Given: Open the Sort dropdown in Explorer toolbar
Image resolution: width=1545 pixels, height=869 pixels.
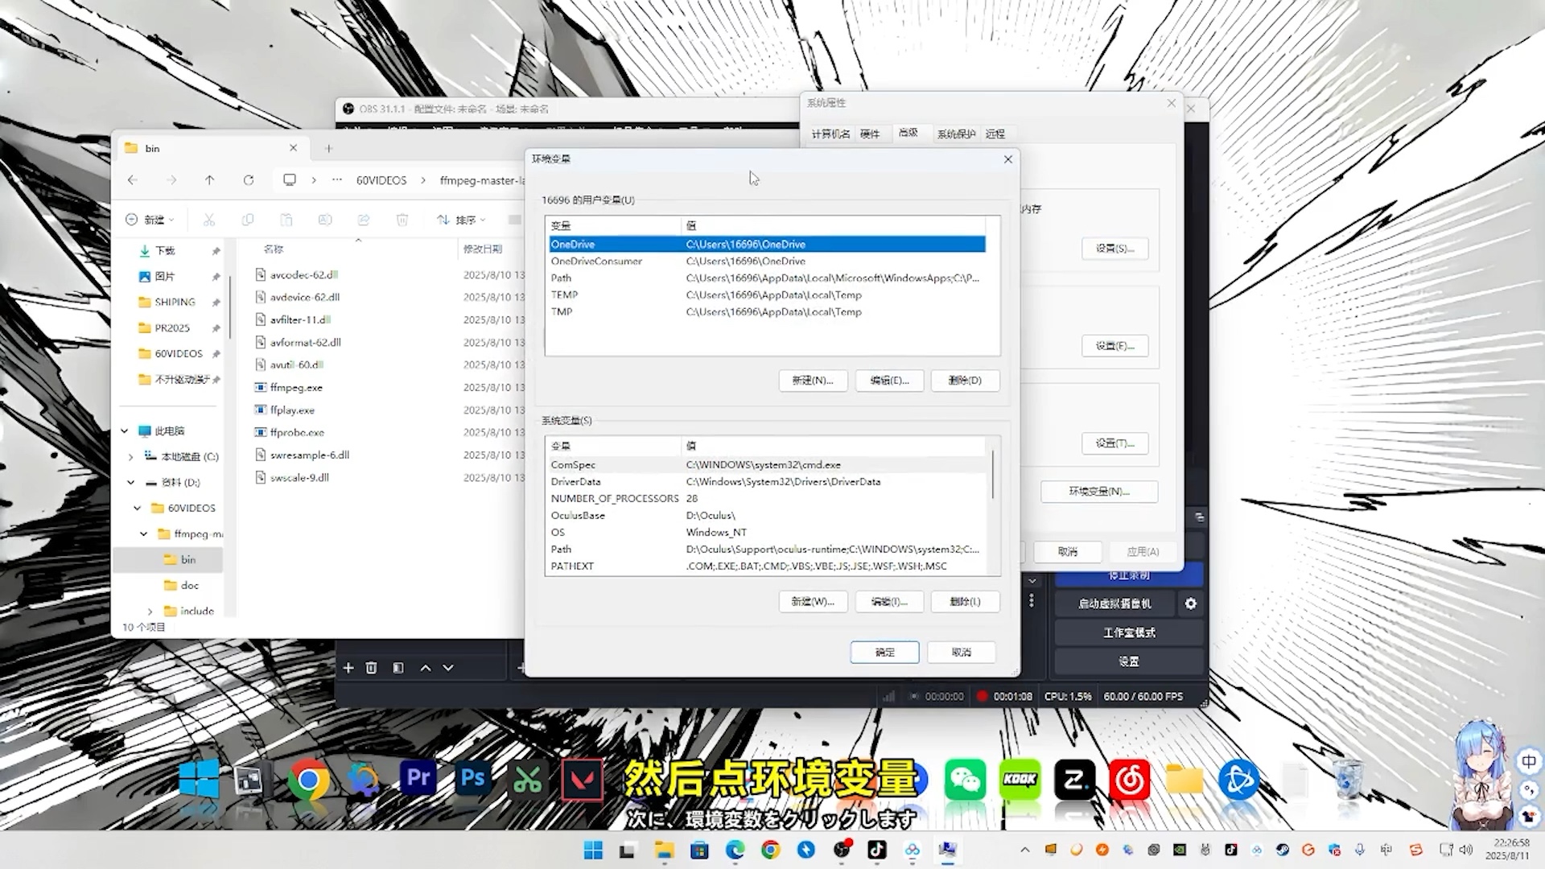Looking at the screenshot, I should [461, 220].
